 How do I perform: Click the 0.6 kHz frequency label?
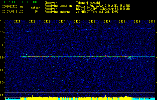click(x=2, y=95)
